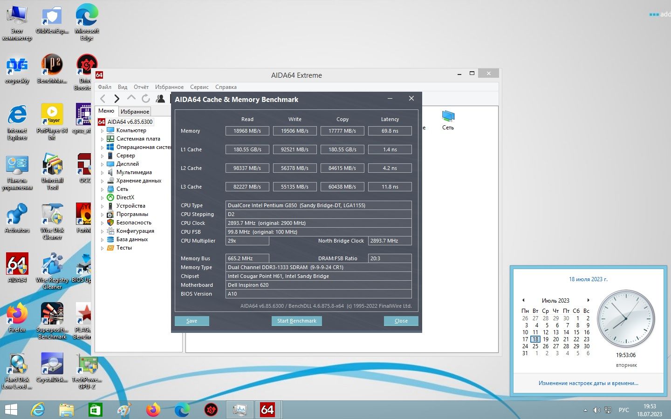Click the Close button in benchmark dialog
This screenshot has height=419, width=671.
click(x=401, y=321)
